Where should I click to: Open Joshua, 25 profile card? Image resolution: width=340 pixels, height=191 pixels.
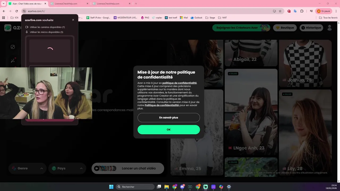pos(305,63)
